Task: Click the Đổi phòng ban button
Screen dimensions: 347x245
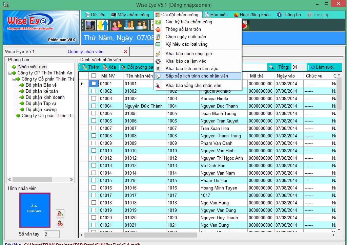Action: click(x=137, y=67)
